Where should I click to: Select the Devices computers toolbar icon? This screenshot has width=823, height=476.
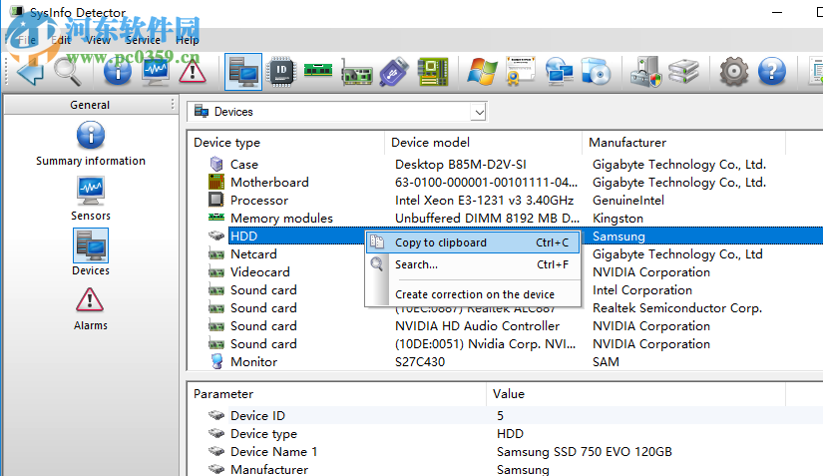(243, 72)
